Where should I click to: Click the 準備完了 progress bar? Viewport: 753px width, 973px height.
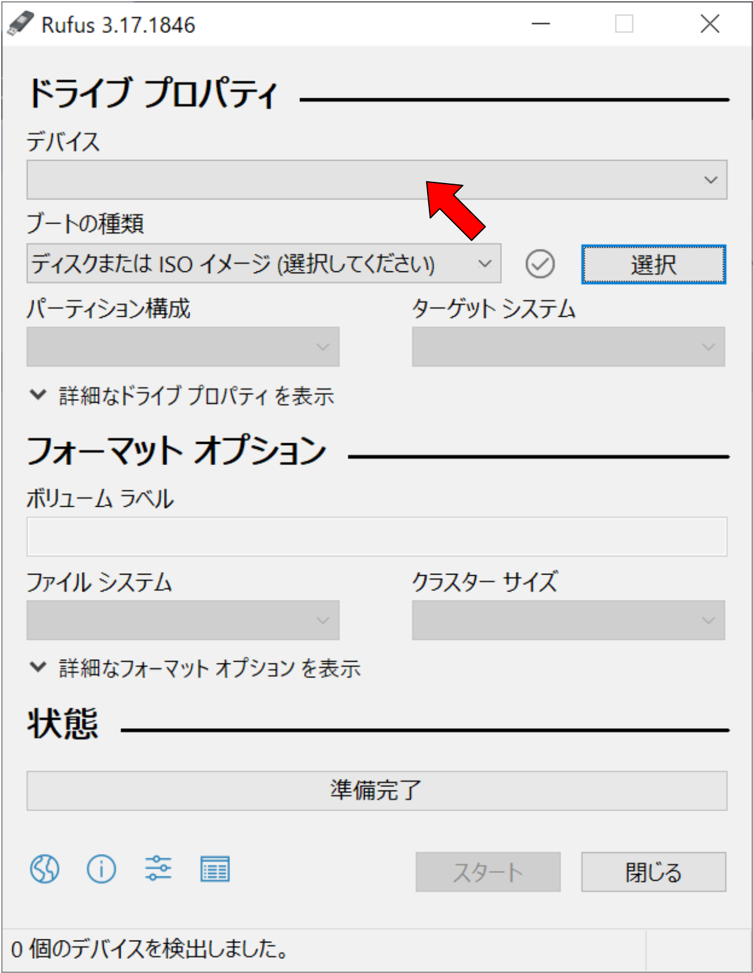click(376, 791)
